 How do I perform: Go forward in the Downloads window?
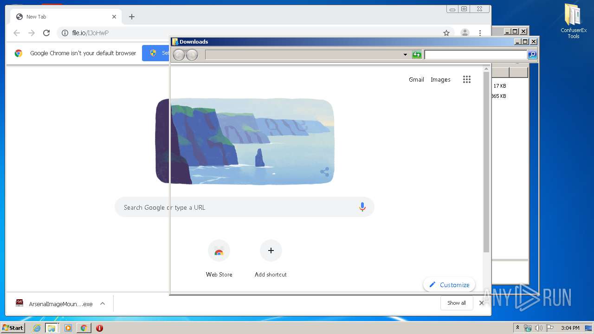192,55
